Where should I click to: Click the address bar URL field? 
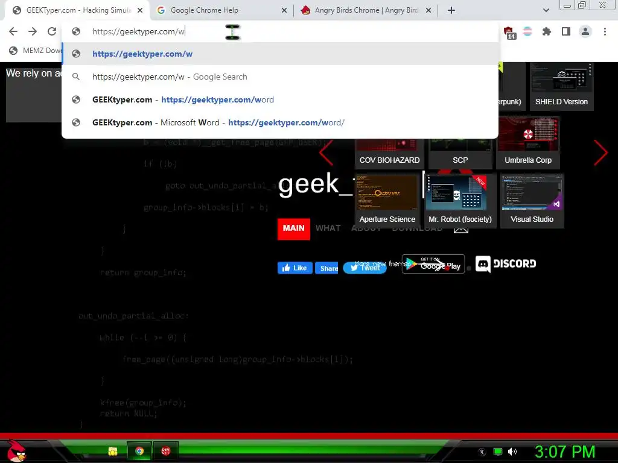point(280,31)
